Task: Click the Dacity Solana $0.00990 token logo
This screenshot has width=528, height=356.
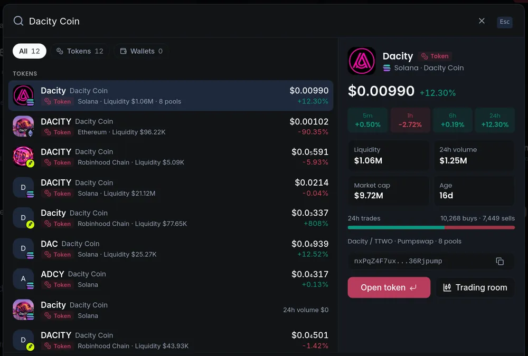Action: (23, 95)
